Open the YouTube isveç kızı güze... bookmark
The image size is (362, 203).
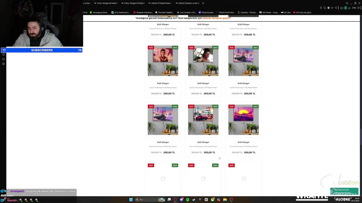303,12
